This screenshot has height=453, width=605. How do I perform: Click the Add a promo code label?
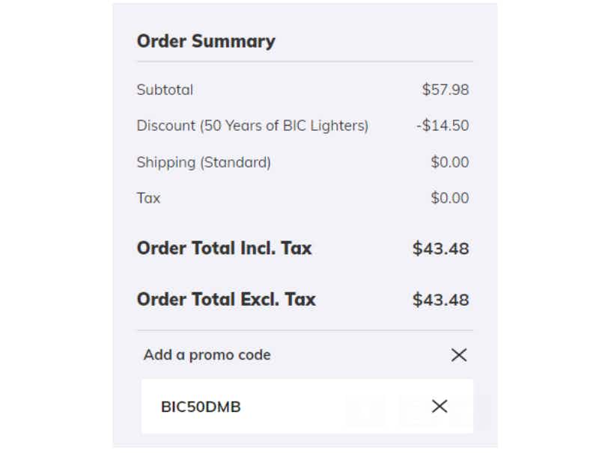tap(207, 355)
